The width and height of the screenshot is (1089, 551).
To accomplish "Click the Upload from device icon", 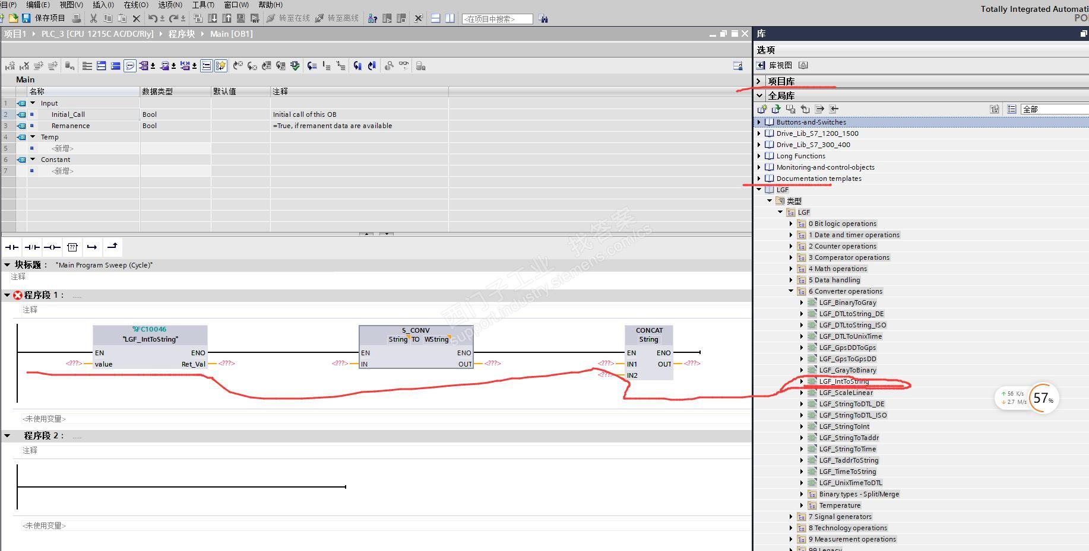I will pyautogui.click(x=226, y=18).
